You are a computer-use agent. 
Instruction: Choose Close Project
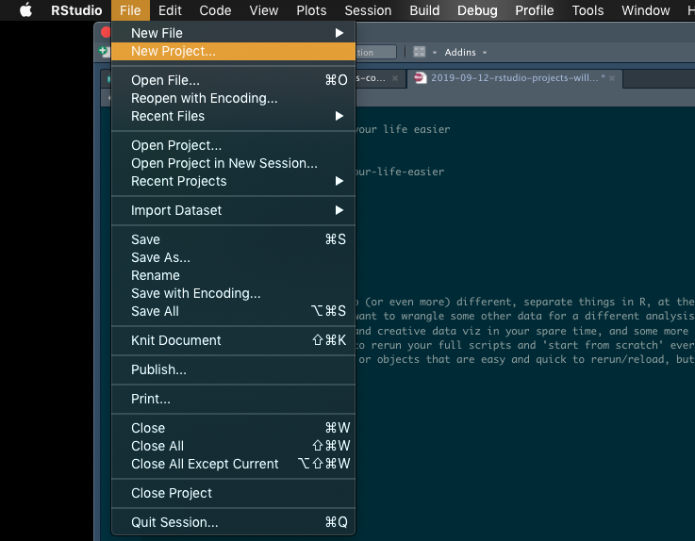[233, 493]
